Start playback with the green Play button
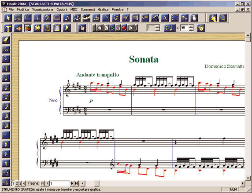This screenshot has height=193, width=252. (x=112, y=28)
